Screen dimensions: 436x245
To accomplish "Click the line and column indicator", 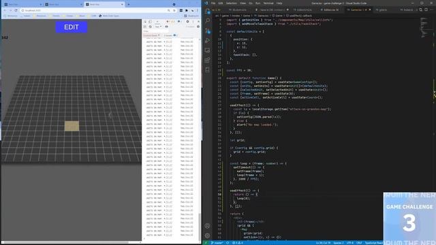I will point(323,243).
